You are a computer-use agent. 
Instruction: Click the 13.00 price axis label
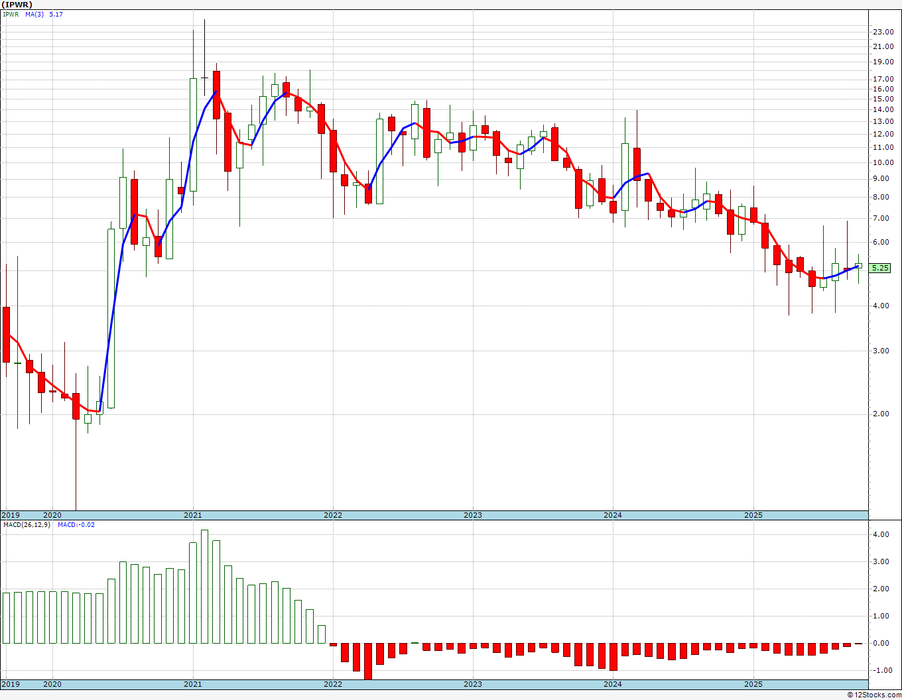[x=883, y=122]
